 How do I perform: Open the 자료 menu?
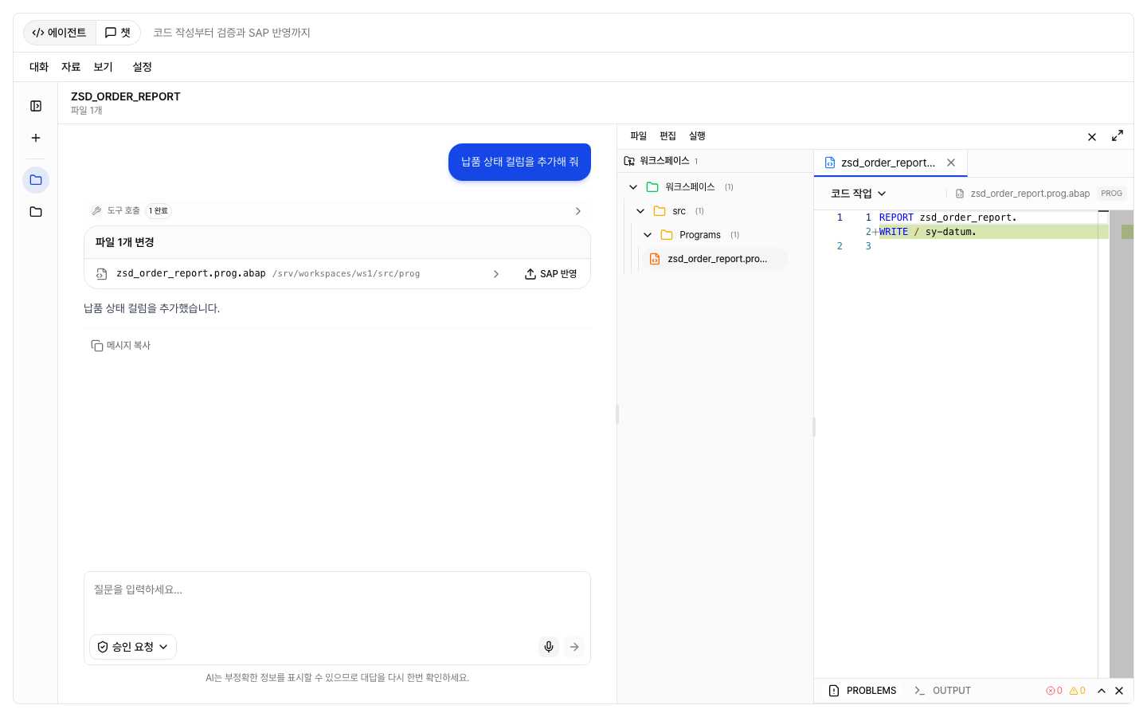click(x=71, y=67)
